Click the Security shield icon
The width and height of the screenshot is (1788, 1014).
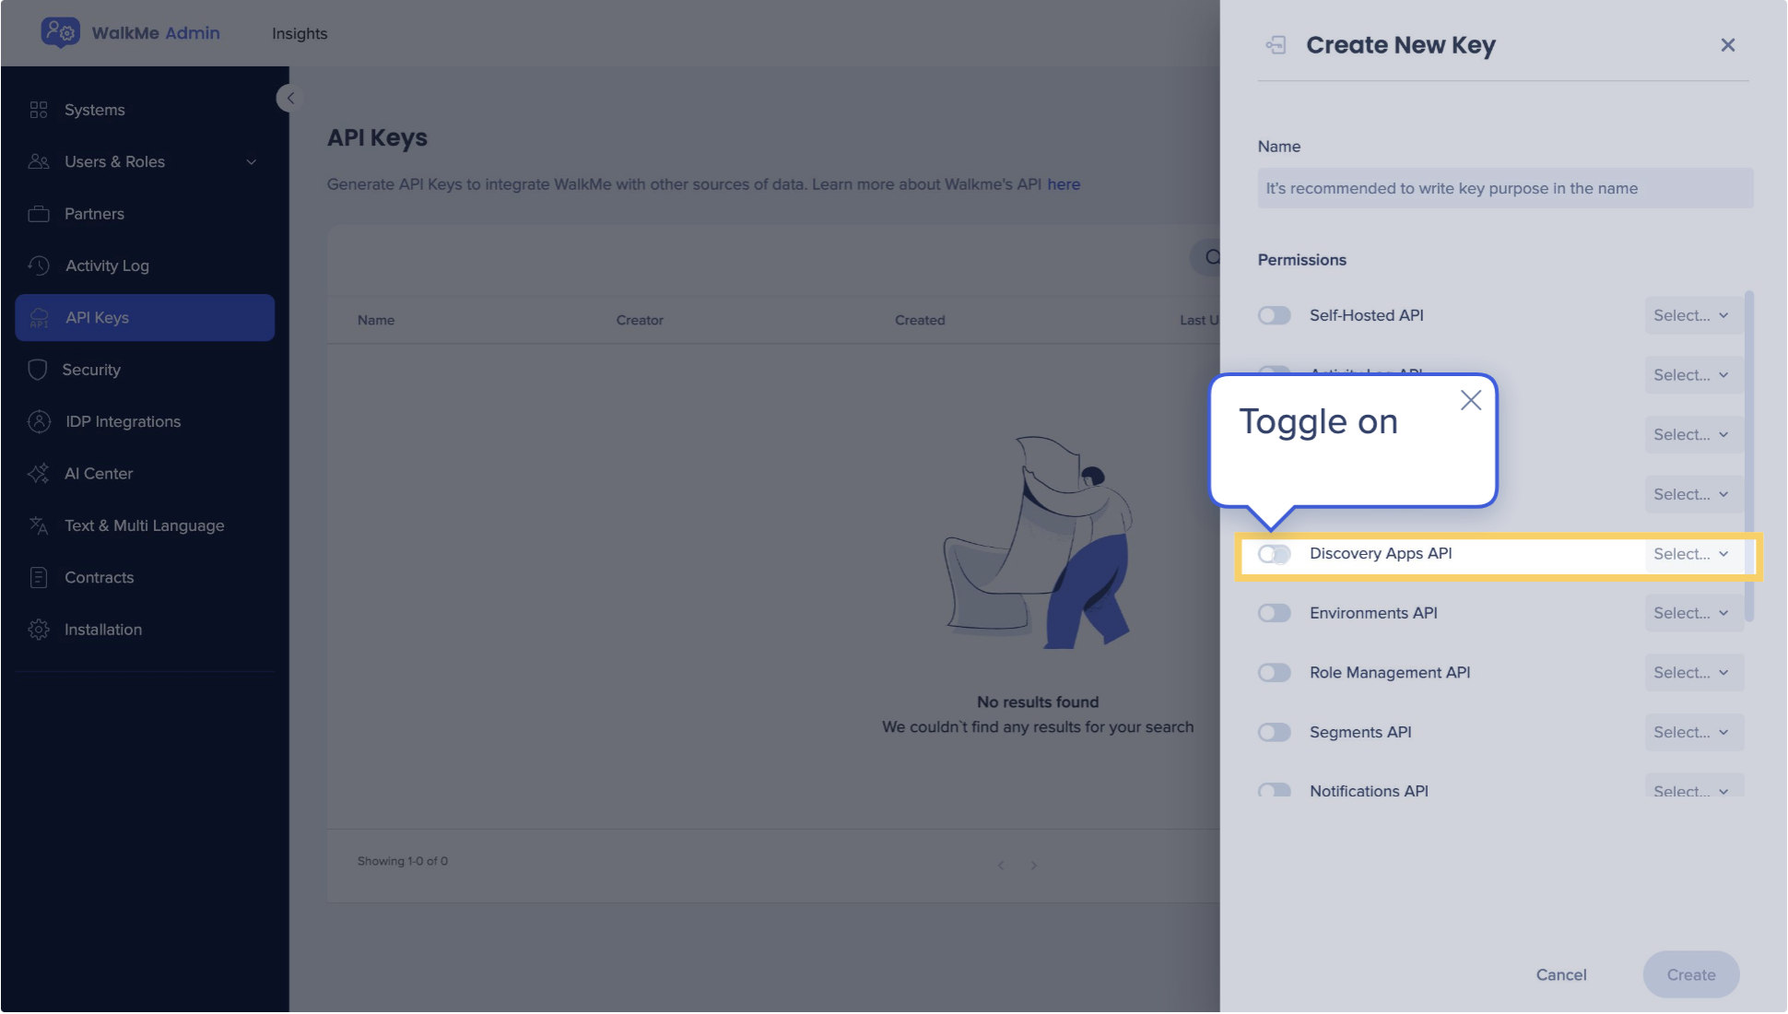38,370
